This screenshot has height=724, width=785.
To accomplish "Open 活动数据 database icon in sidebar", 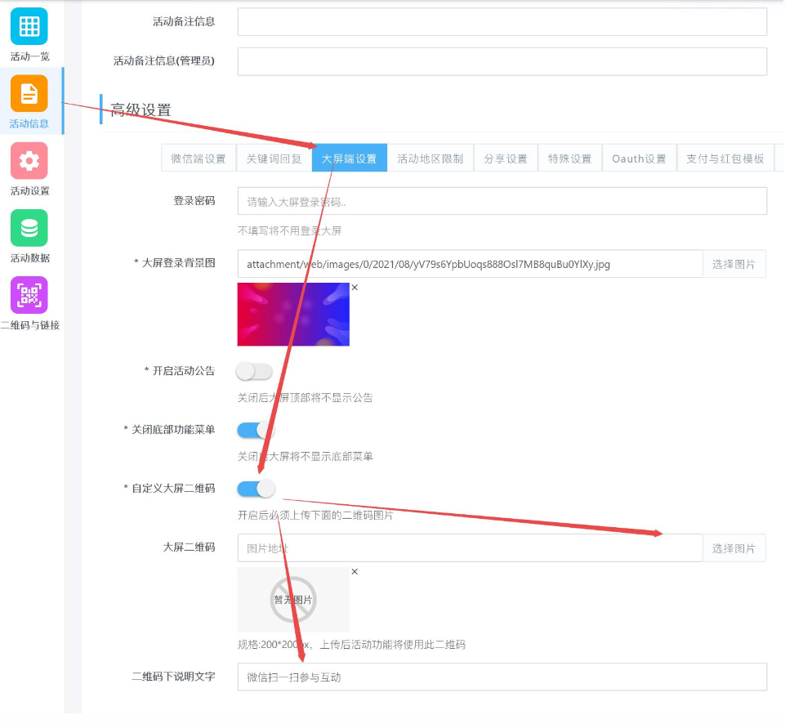I will tap(29, 228).
